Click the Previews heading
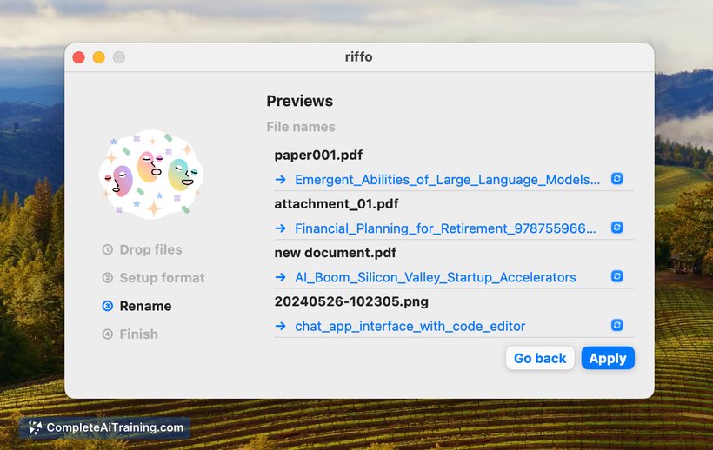Image resolution: width=713 pixels, height=450 pixels. pyautogui.click(x=300, y=101)
